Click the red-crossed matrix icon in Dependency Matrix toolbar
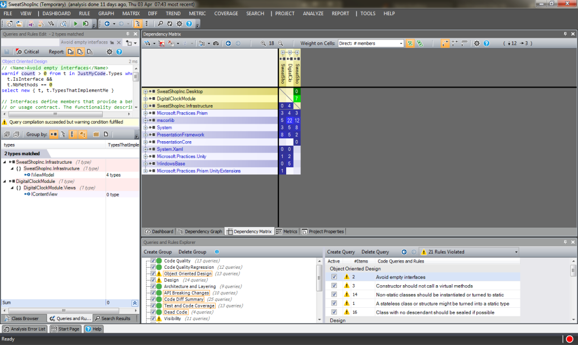The height and width of the screenshot is (345, 578). [x=161, y=43]
